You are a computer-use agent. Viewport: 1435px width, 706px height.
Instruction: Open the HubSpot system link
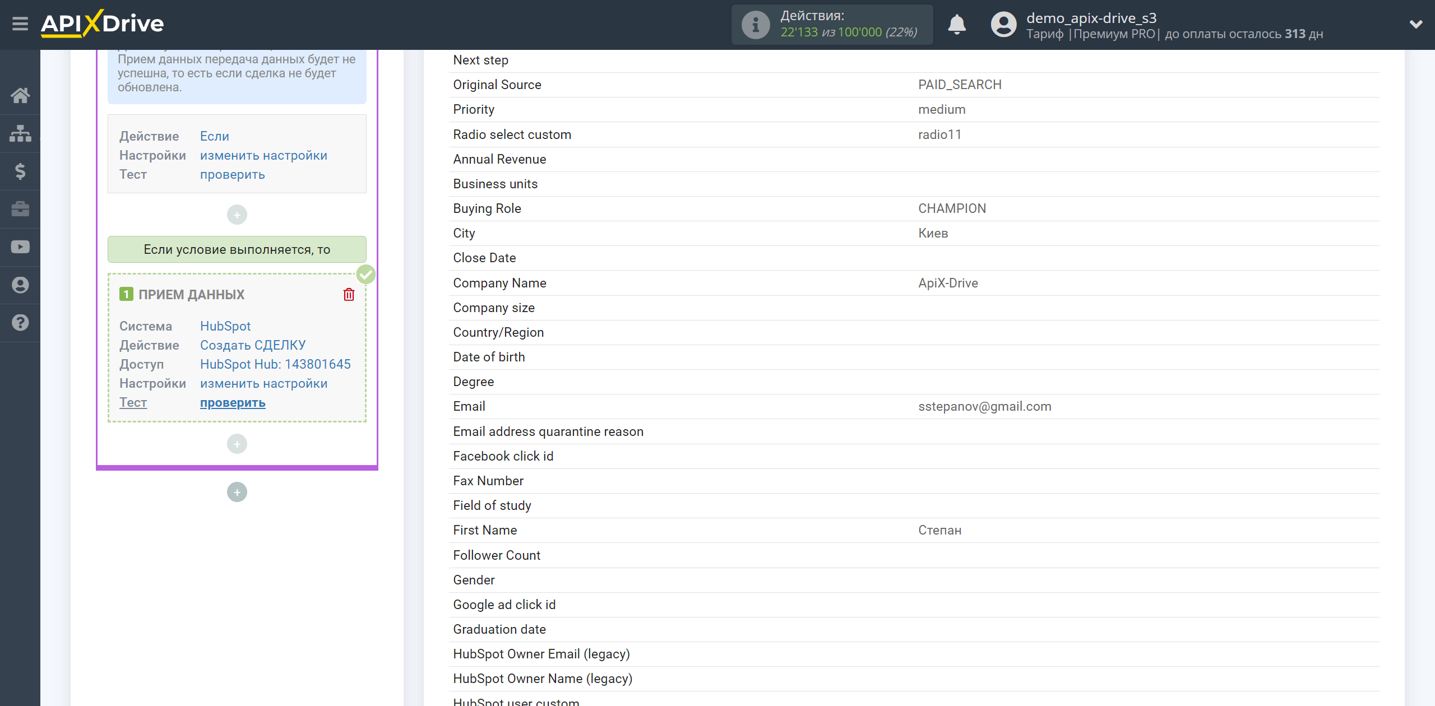click(x=225, y=326)
